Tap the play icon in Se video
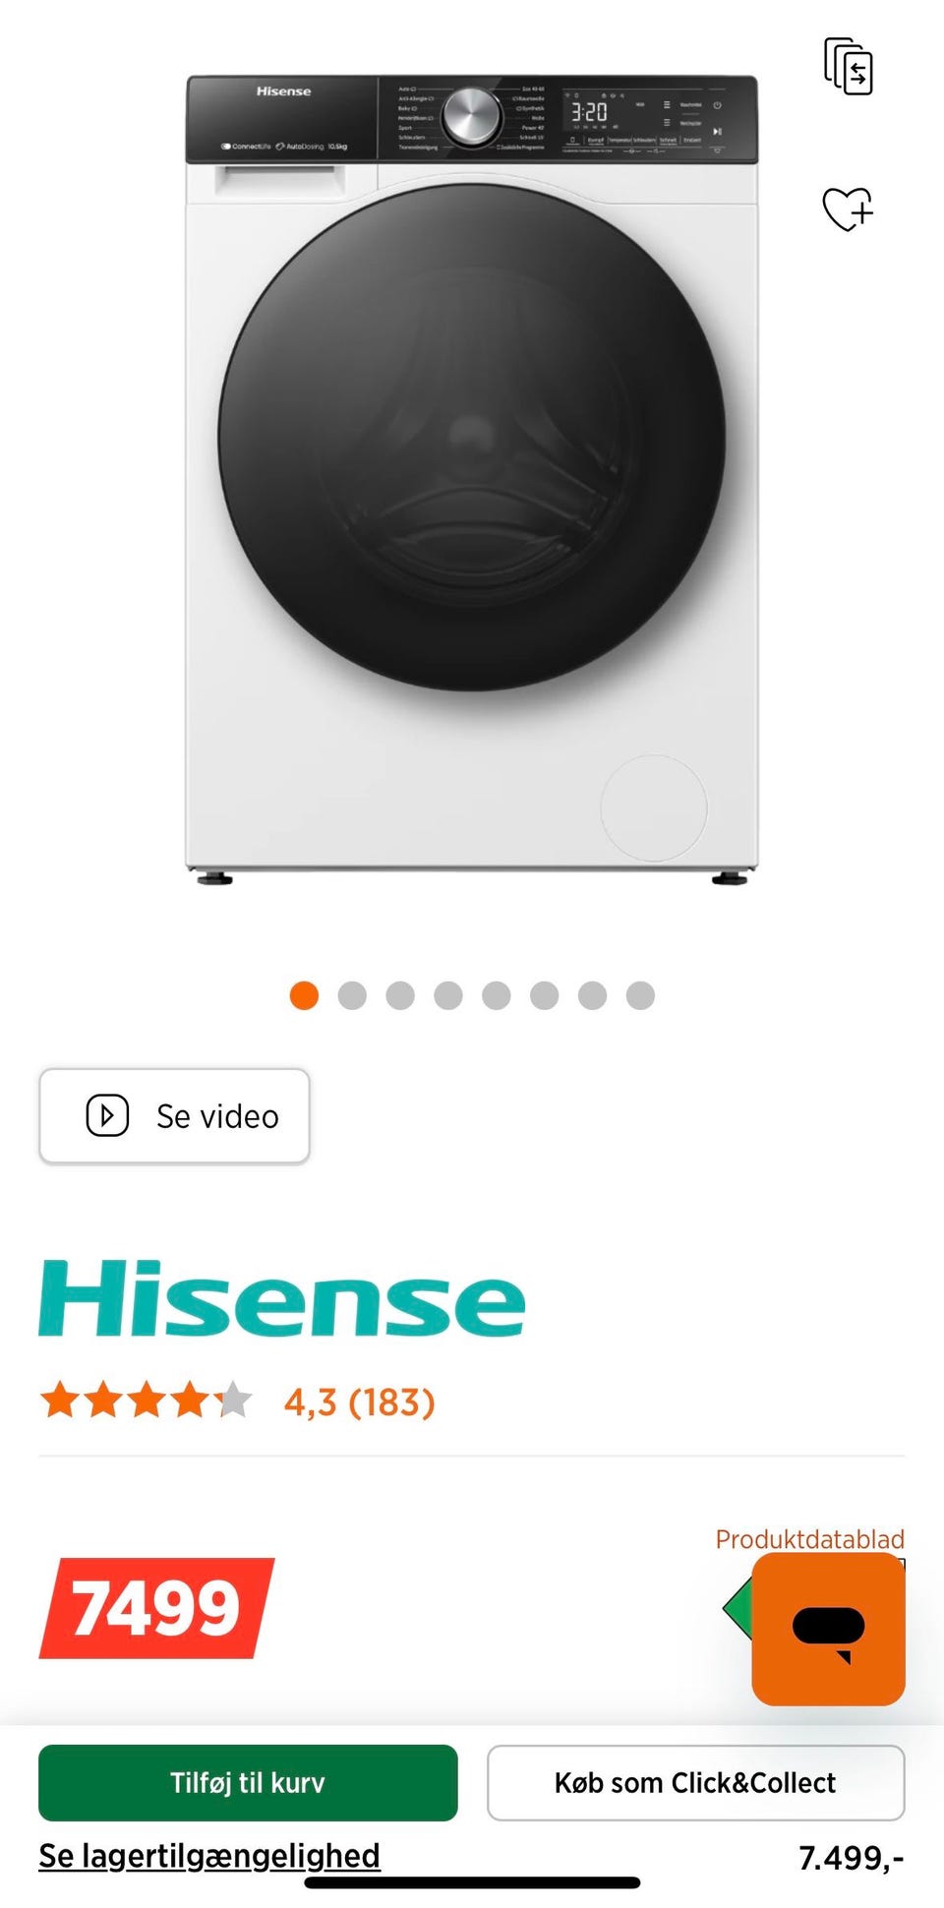 107,1115
